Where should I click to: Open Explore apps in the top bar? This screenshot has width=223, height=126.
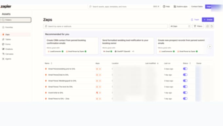[180, 7]
